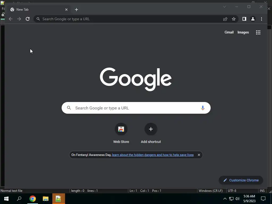272x204 pixels.
Task: Open the volume tray icon
Action: [237, 199]
